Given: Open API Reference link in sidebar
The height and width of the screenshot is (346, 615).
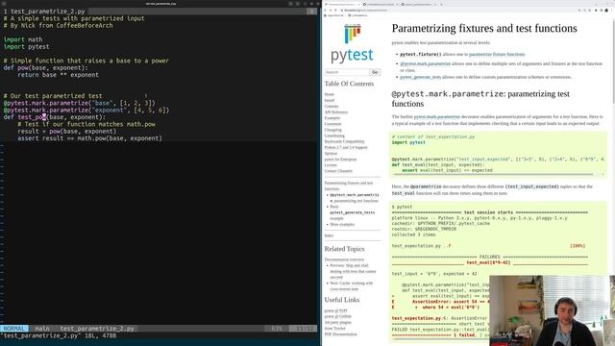Looking at the screenshot, I should [x=335, y=111].
